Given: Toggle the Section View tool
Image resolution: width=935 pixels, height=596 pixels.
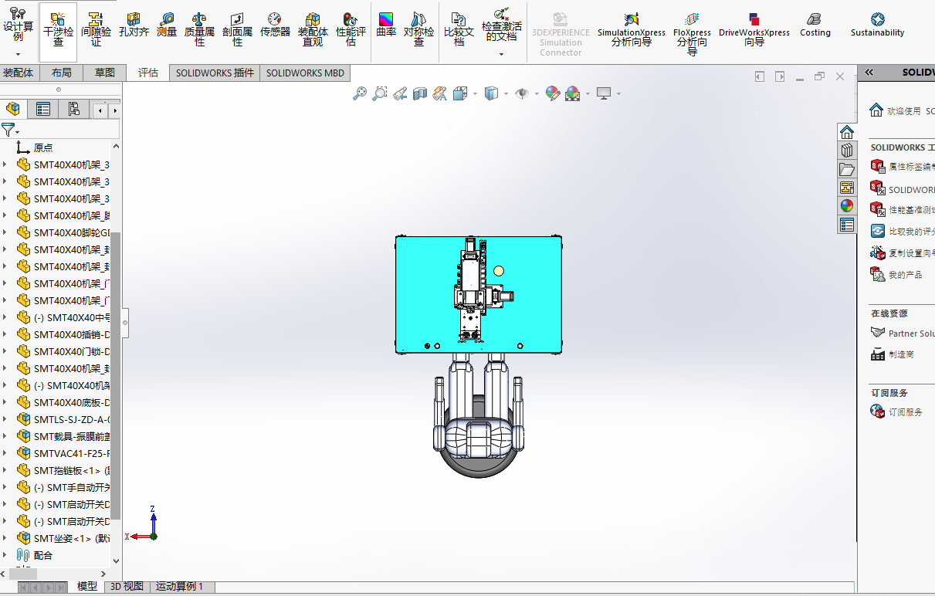Looking at the screenshot, I should [x=419, y=93].
